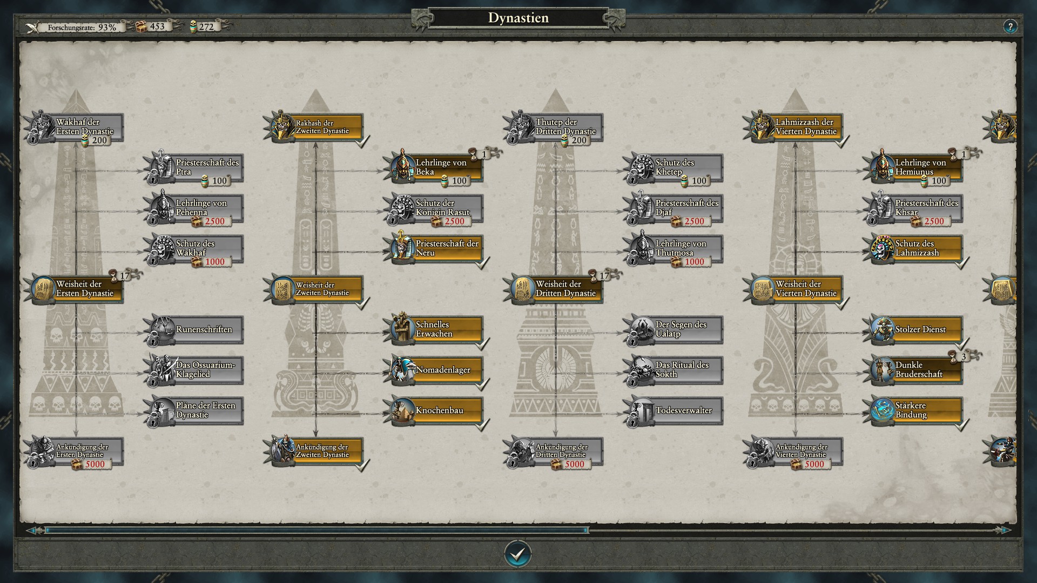Select Schutz des Khetep technology

(675, 168)
